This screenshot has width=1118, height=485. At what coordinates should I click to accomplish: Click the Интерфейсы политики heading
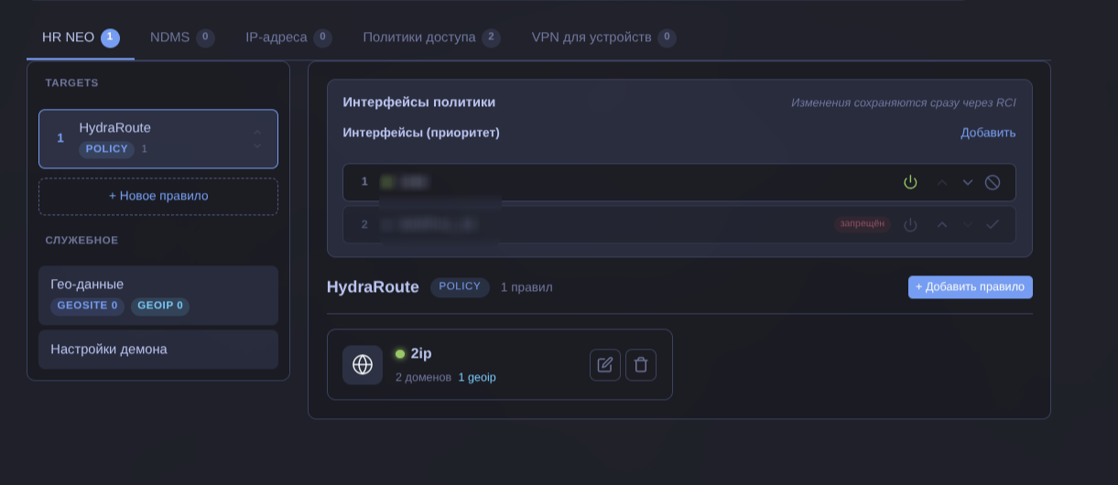[x=419, y=102]
